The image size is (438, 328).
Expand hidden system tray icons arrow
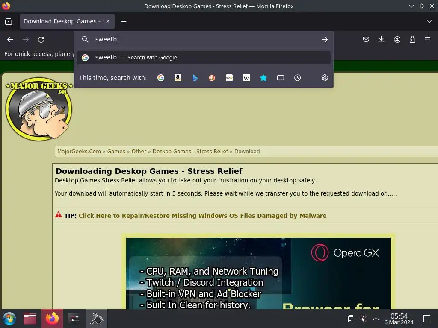coord(376,319)
